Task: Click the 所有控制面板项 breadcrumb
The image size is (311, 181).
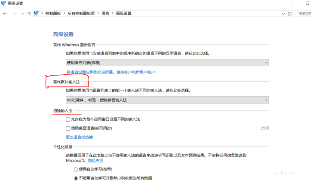Action: coord(81,13)
